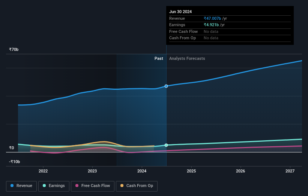Click the Analysts Forecasts label
The height and width of the screenshot is (196, 308).
coord(187,58)
